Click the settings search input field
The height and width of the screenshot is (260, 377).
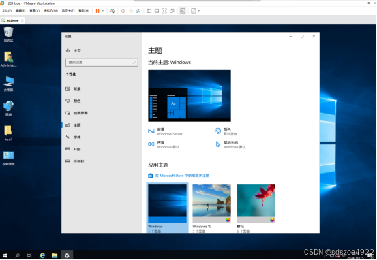point(102,63)
